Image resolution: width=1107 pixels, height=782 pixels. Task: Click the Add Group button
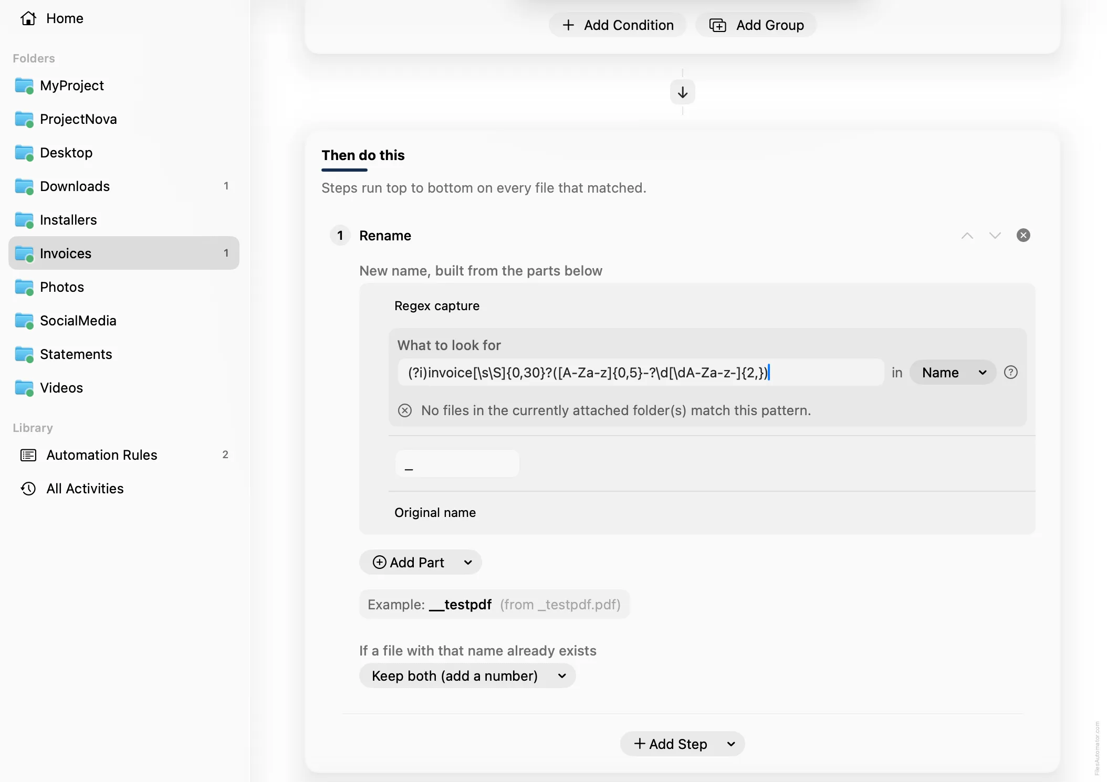pyautogui.click(x=756, y=25)
